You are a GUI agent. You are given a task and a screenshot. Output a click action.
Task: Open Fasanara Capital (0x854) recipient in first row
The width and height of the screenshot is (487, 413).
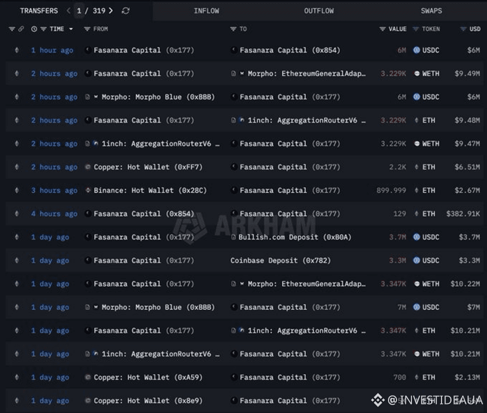pyautogui.click(x=290, y=50)
